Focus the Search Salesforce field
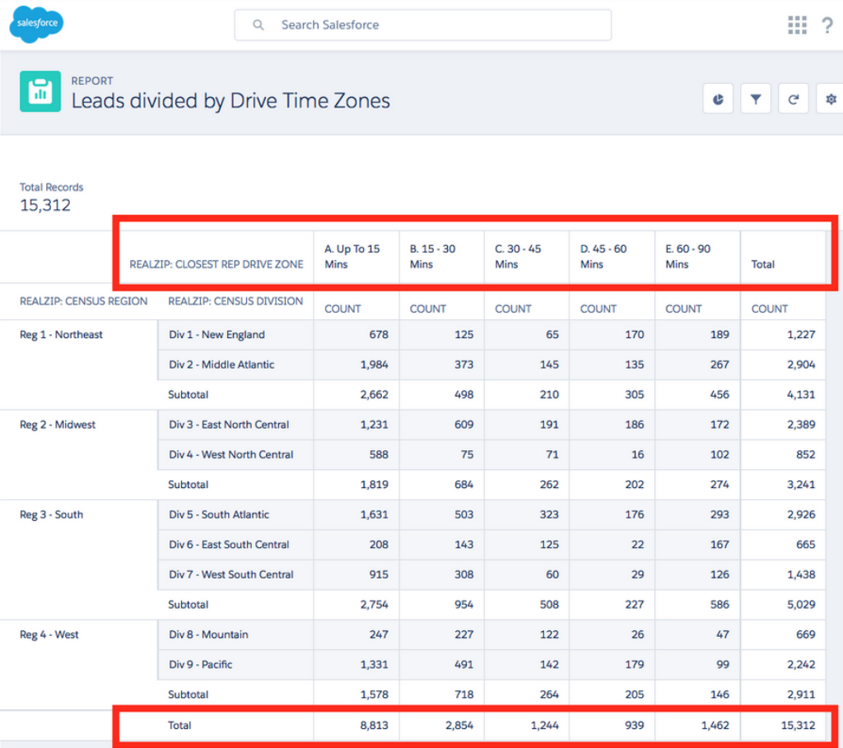 (x=422, y=25)
